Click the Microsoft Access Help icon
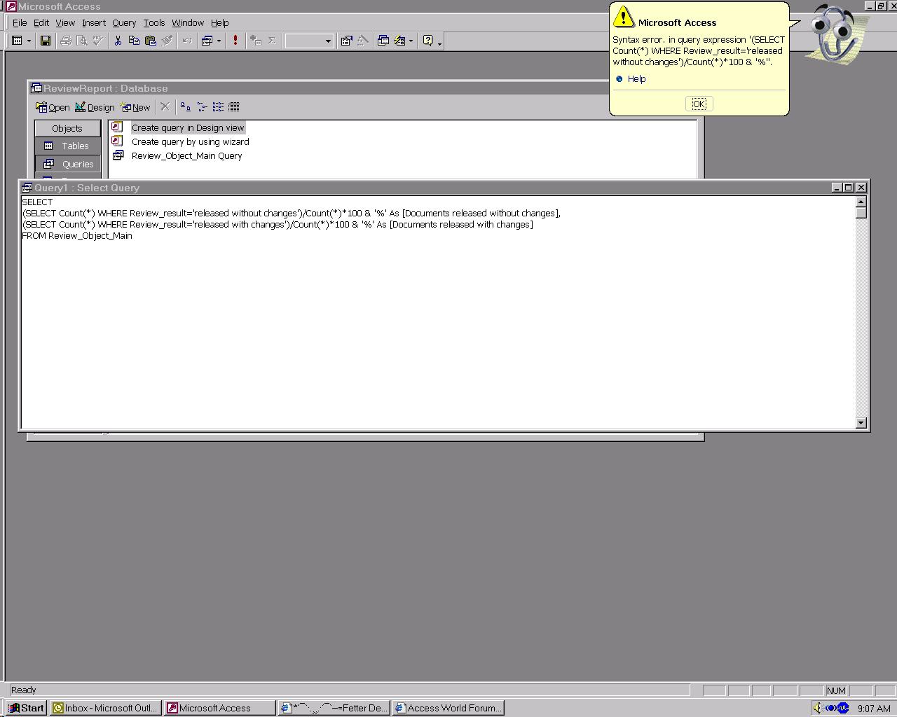 point(428,41)
